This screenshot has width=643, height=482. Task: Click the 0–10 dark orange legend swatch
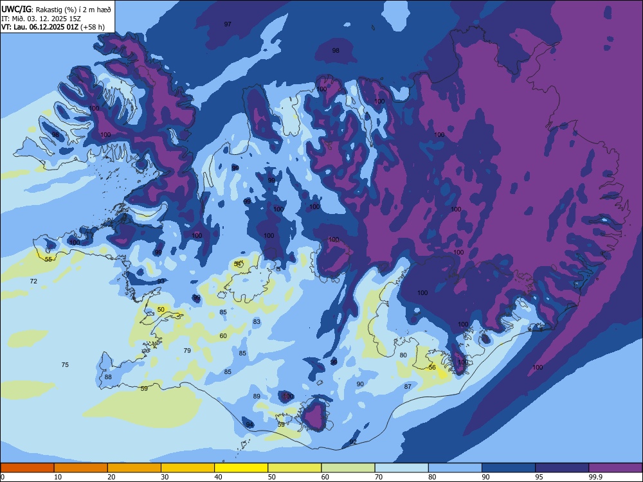[x=27, y=468]
